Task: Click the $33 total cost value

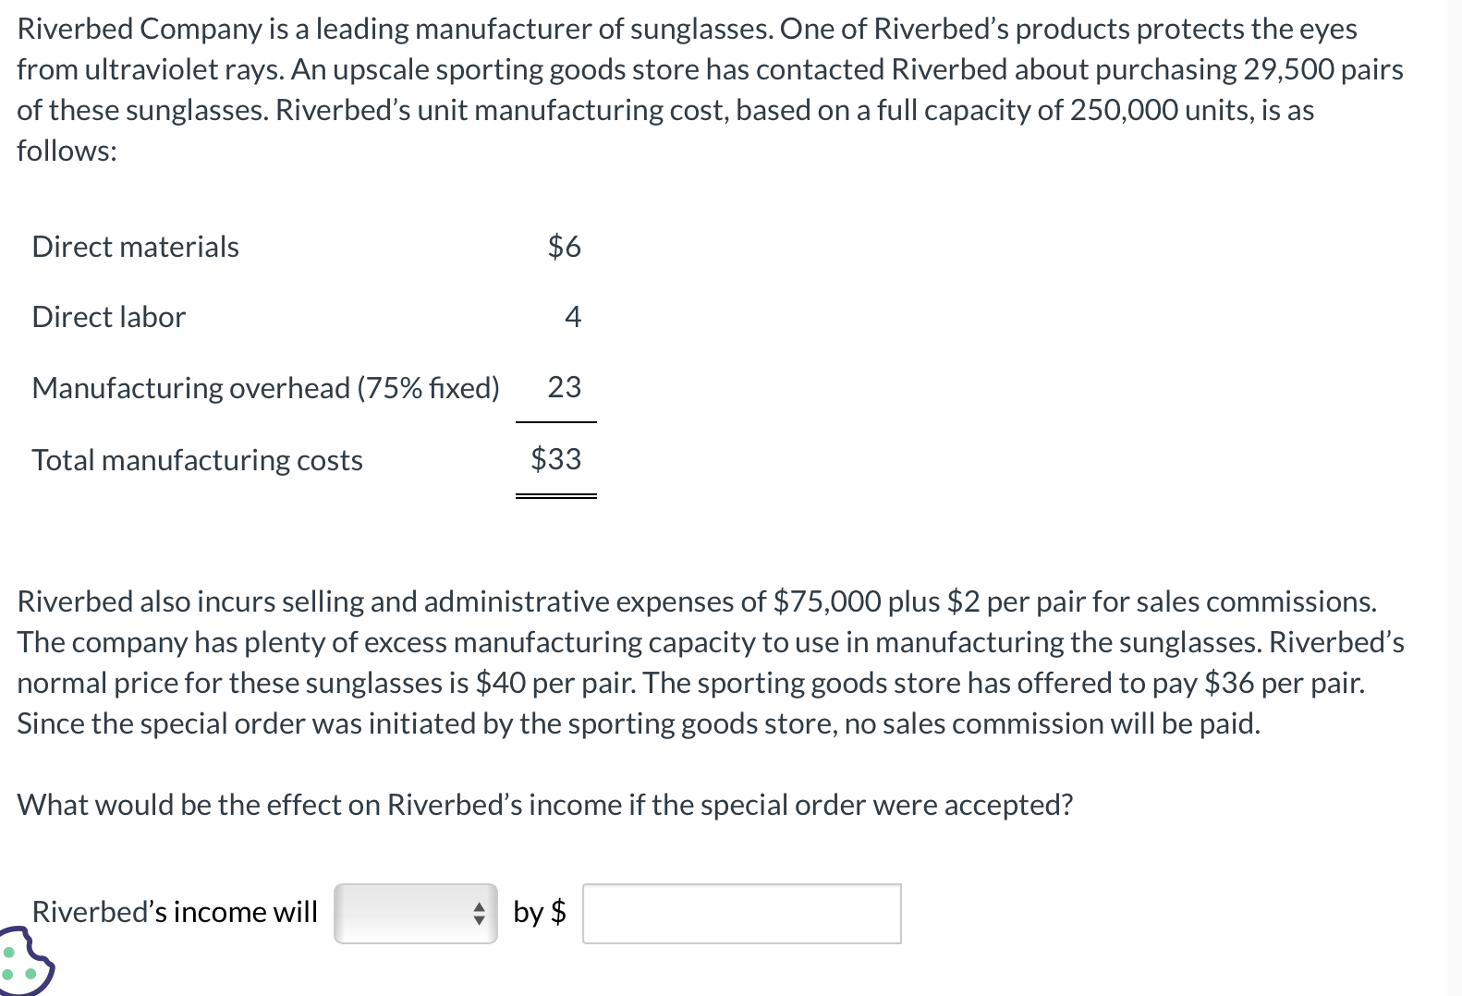Action: 555,459
